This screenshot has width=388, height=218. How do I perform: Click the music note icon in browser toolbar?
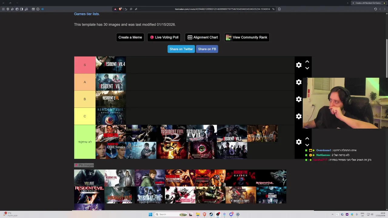coord(26,9)
